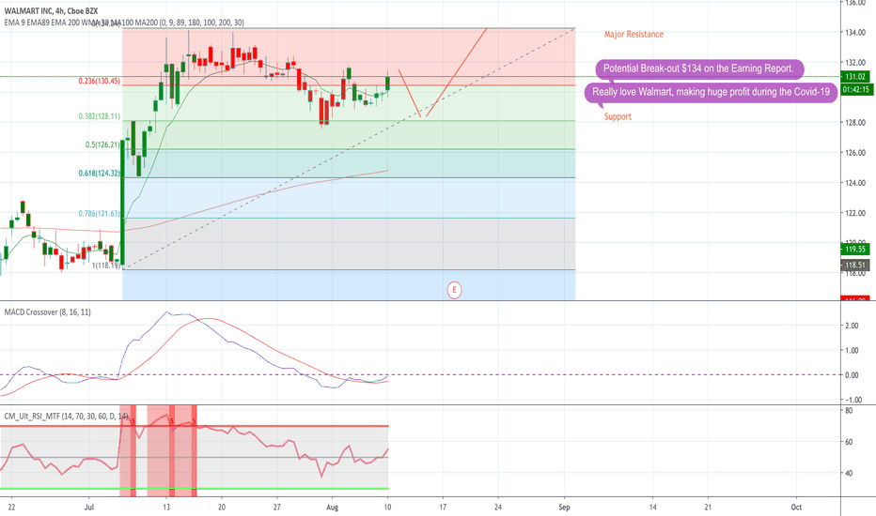Click the 'Sep' date on the time axis

[x=564, y=507]
